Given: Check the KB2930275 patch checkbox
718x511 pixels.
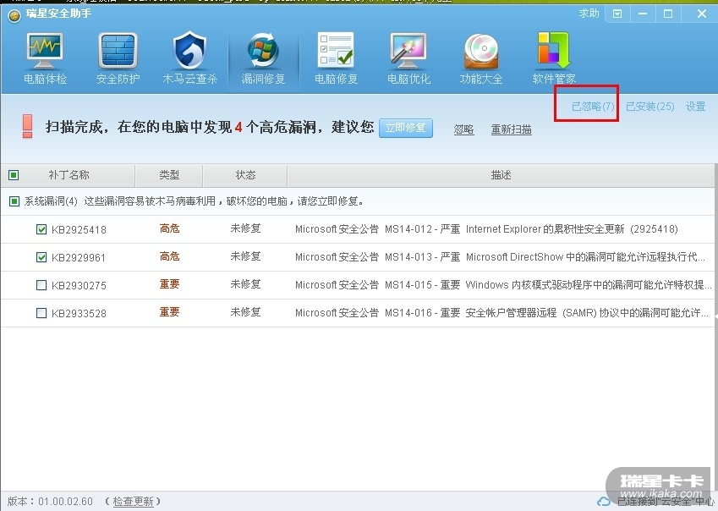Looking at the screenshot, I should pos(41,285).
